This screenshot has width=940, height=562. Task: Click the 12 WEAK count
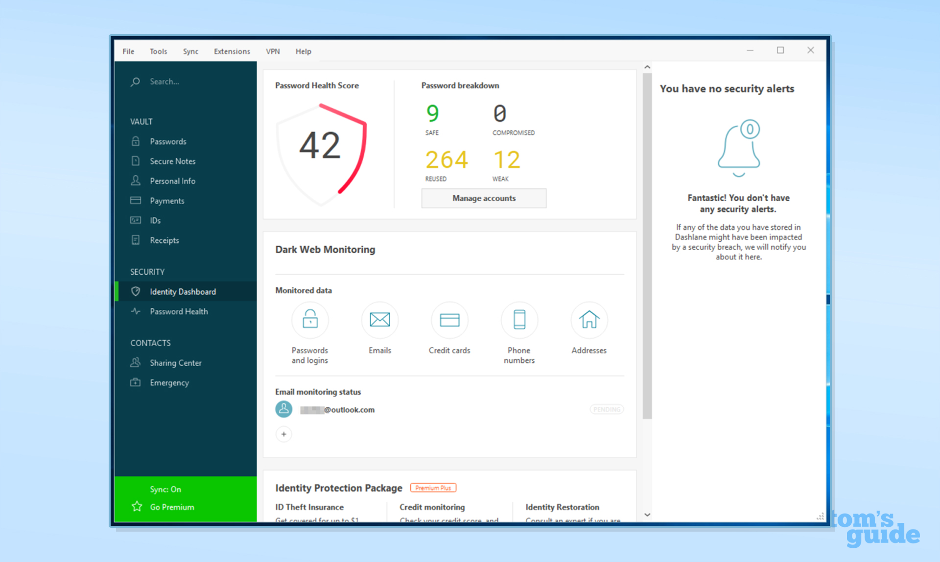506,165
